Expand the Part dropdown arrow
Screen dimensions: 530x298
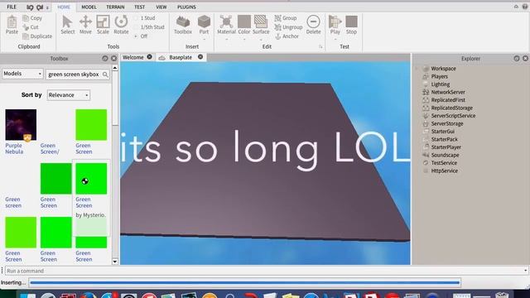tap(204, 39)
